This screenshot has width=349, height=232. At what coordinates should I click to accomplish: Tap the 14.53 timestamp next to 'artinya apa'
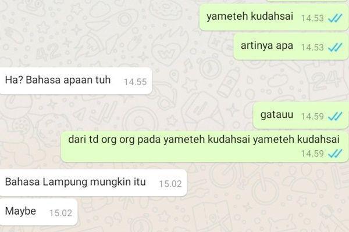(312, 48)
